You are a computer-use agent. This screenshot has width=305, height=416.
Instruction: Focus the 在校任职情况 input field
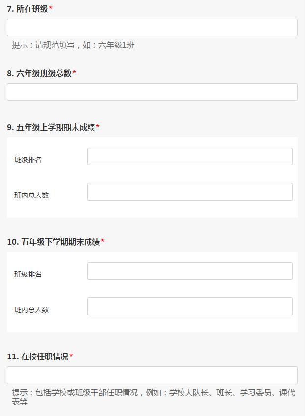click(x=152, y=375)
